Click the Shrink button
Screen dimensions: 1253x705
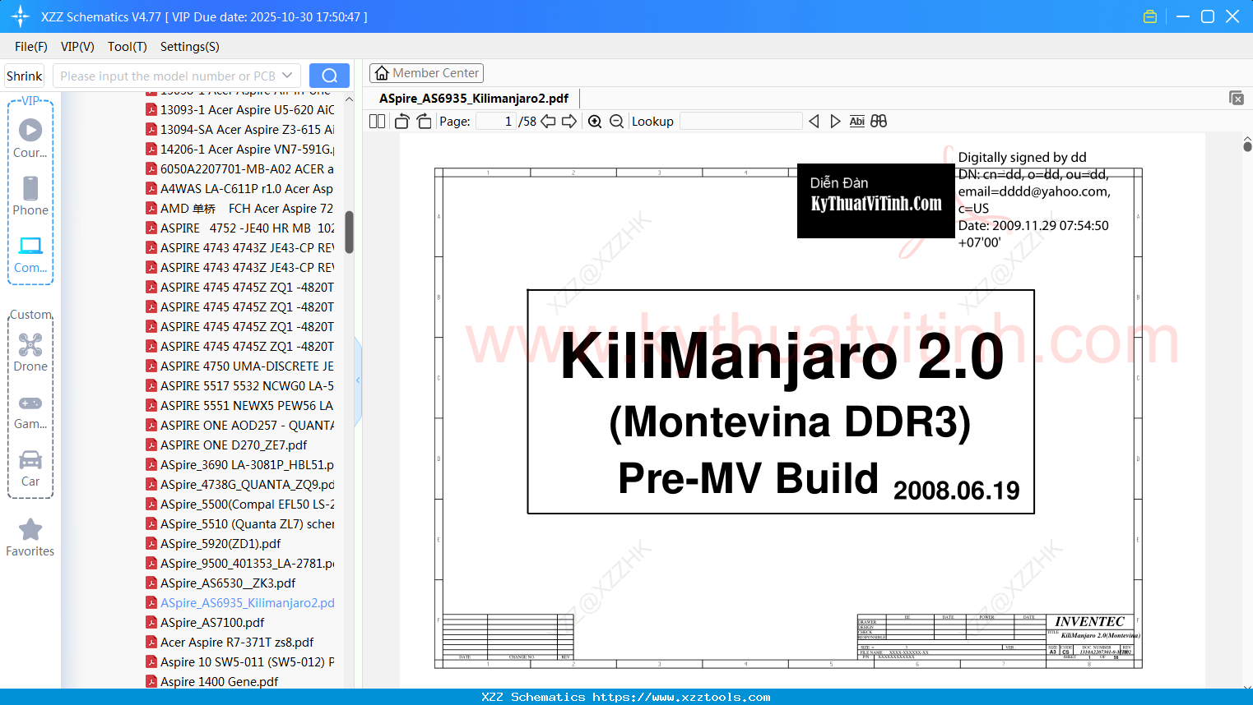pyautogui.click(x=25, y=76)
